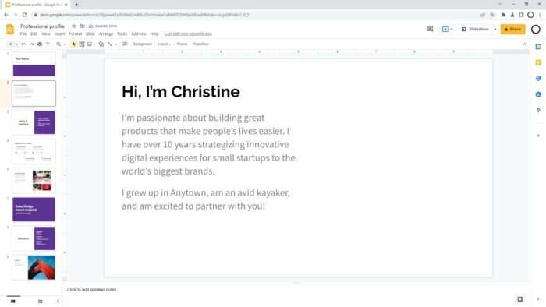Viewport: 546px width, 307px height.
Task: Redo the last action
Action: click(32, 44)
